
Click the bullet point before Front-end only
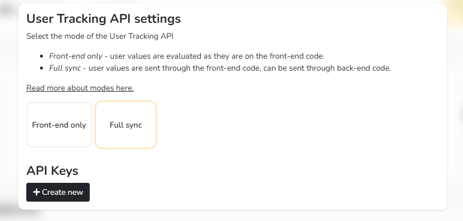42,56
